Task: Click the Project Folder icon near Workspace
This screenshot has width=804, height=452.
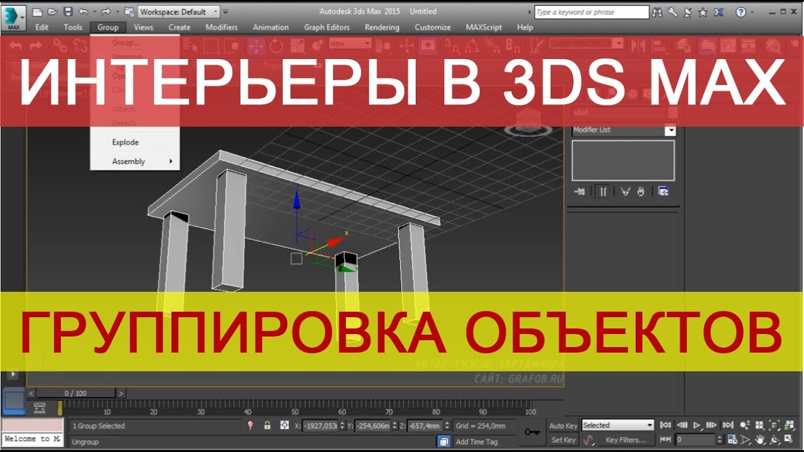Action: pos(129,11)
